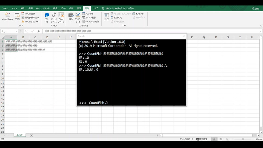Open zoom level 100% dialog
263x148 pixels.
click(259, 139)
